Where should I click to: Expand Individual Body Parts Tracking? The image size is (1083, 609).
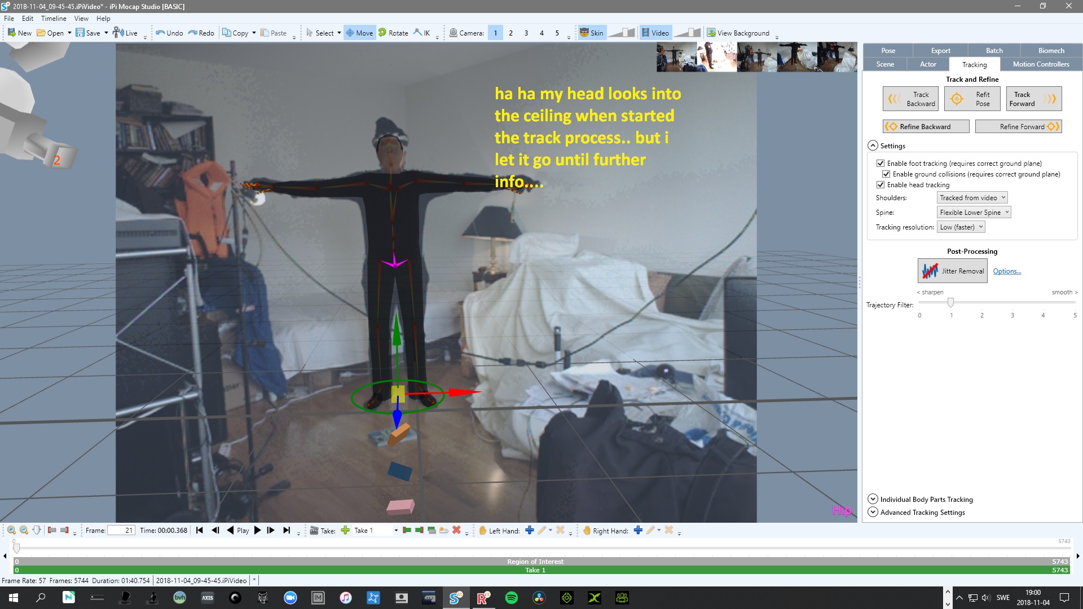(873, 499)
